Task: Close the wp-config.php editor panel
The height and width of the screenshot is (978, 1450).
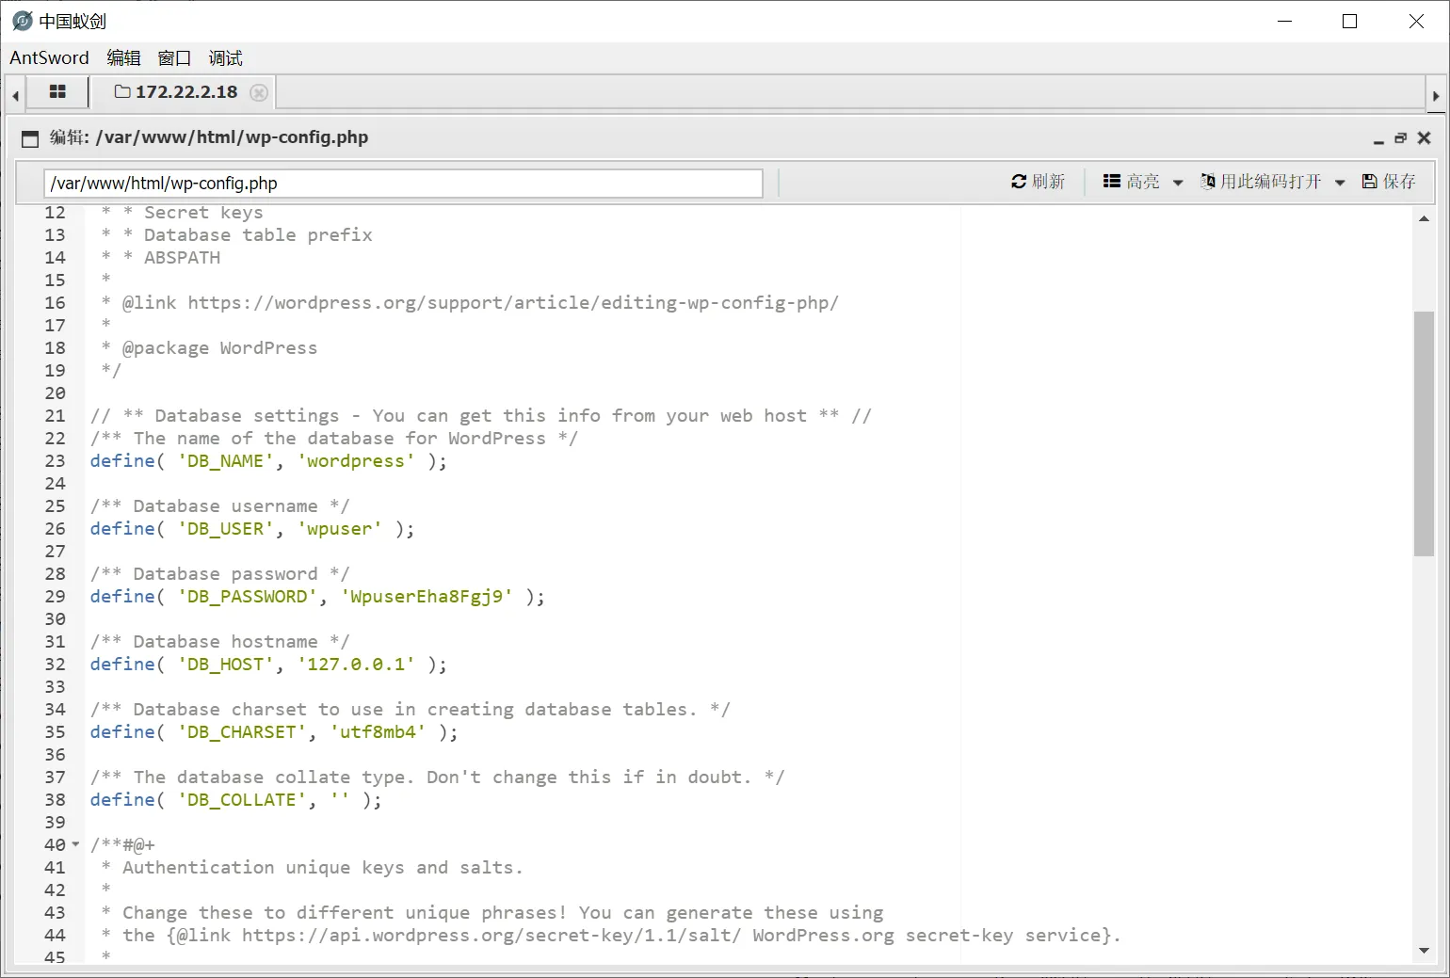Action: (x=1424, y=138)
